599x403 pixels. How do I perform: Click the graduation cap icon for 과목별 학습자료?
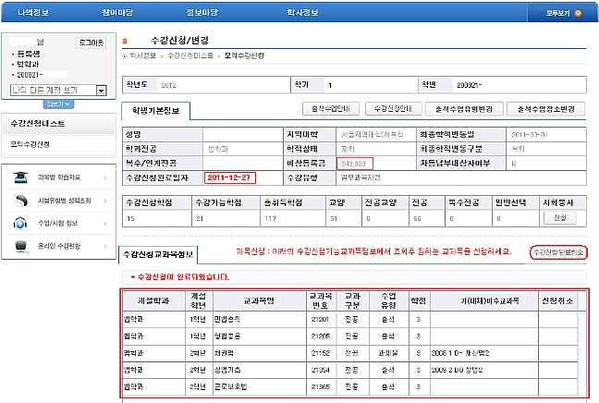point(20,178)
